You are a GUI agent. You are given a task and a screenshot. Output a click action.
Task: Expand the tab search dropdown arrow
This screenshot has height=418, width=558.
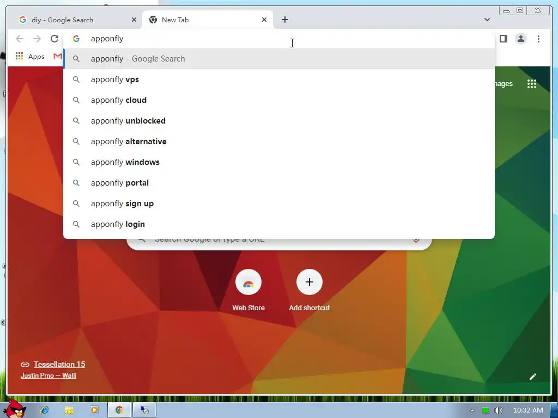pyautogui.click(x=487, y=20)
